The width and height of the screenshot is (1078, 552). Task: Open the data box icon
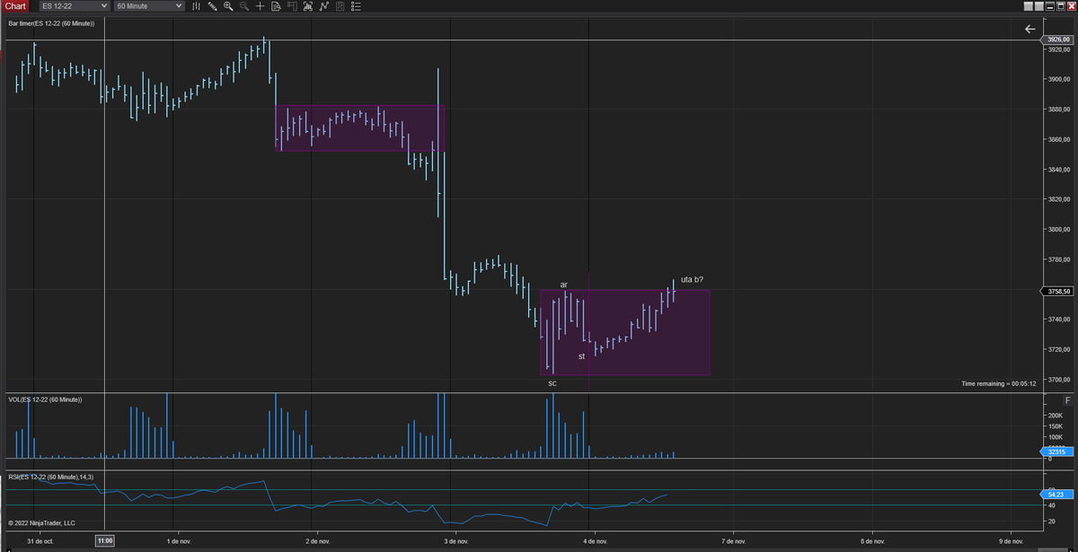276,6
